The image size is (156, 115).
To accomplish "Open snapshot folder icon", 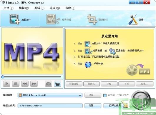I will [x=57, y=84].
